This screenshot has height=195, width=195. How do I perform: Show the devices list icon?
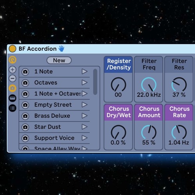point(12,108)
